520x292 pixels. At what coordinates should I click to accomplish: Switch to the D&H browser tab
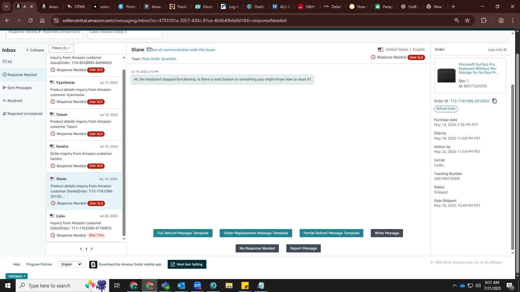(x=307, y=6)
